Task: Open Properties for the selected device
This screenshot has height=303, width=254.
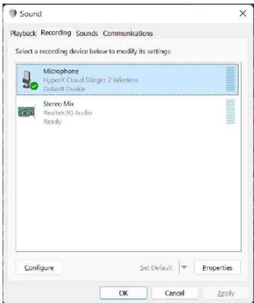Action: click(218, 267)
